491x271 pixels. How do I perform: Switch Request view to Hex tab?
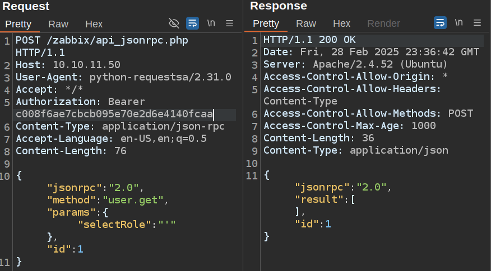[94, 24]
